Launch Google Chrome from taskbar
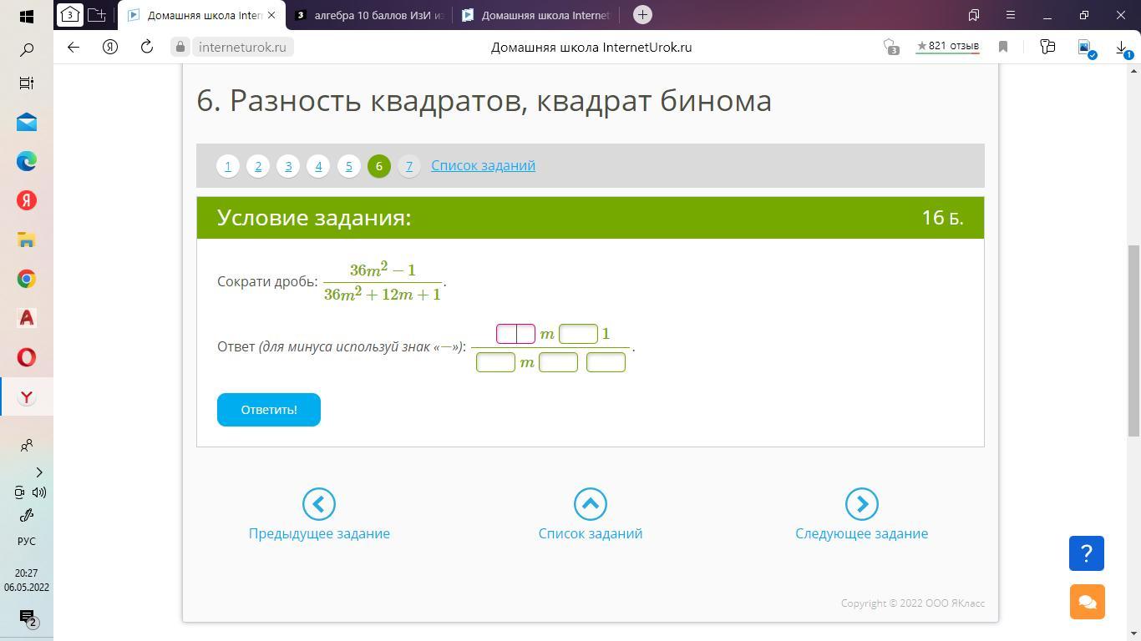 point(26,279)
